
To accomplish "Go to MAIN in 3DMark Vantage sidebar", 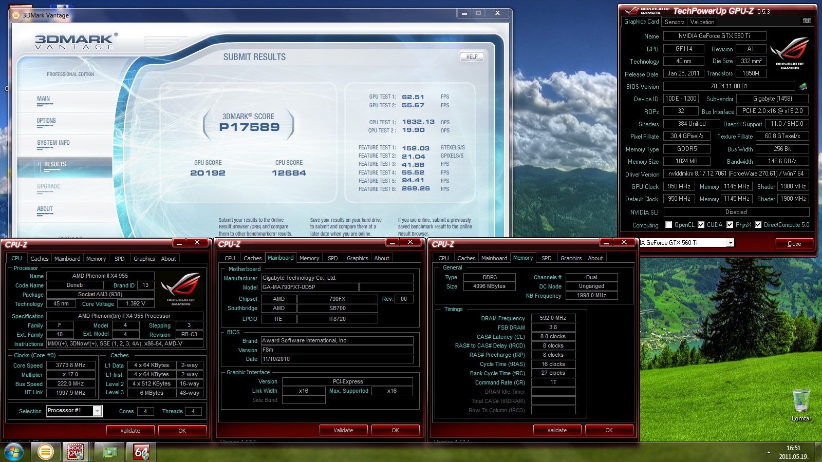I will [43, 99].
